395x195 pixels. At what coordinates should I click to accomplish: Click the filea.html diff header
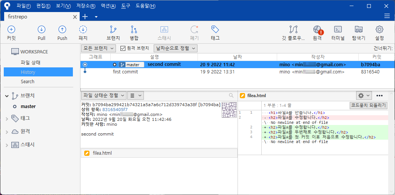tap(256, 96)
